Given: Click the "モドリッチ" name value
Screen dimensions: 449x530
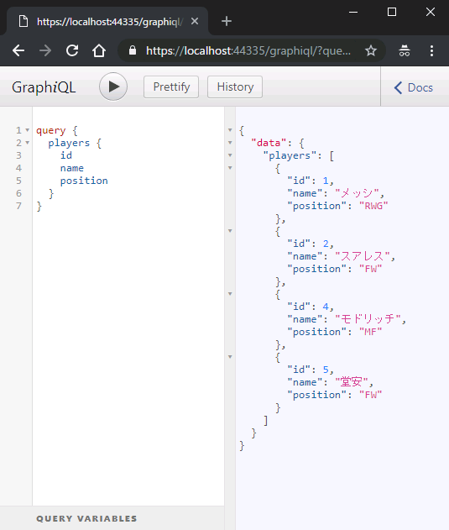Looking at the screenshot, I should tap(368, 319).
